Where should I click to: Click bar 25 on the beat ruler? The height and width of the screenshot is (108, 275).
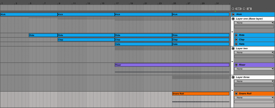[175, 3]
